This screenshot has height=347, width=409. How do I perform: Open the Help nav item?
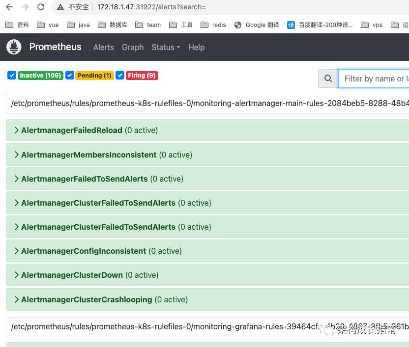click(x=197, y=47)
